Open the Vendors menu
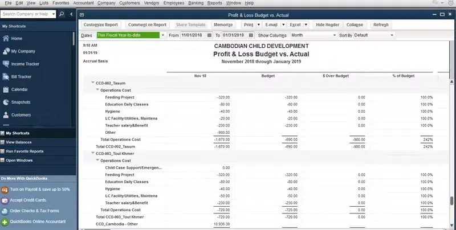This screenshot has height=230, width=456. click(152, 3)
